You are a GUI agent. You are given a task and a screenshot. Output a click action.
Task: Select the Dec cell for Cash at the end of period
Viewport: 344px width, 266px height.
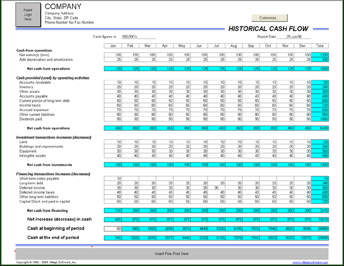coord(302,238)
